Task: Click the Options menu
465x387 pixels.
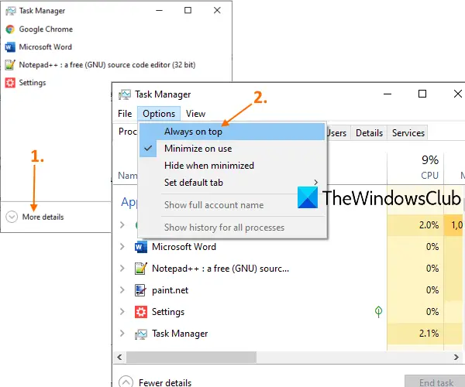Action: coord(159,114)
